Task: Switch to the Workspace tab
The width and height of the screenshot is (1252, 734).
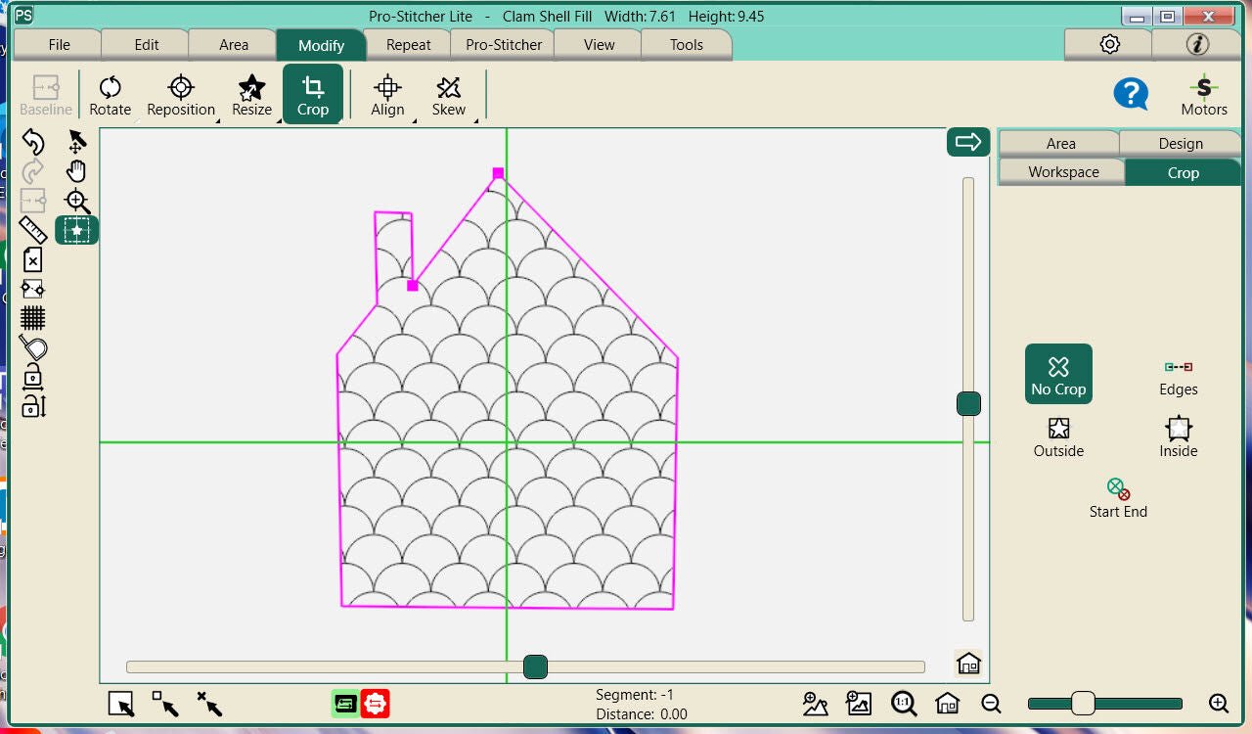Action: click(x=1063, y=172)
